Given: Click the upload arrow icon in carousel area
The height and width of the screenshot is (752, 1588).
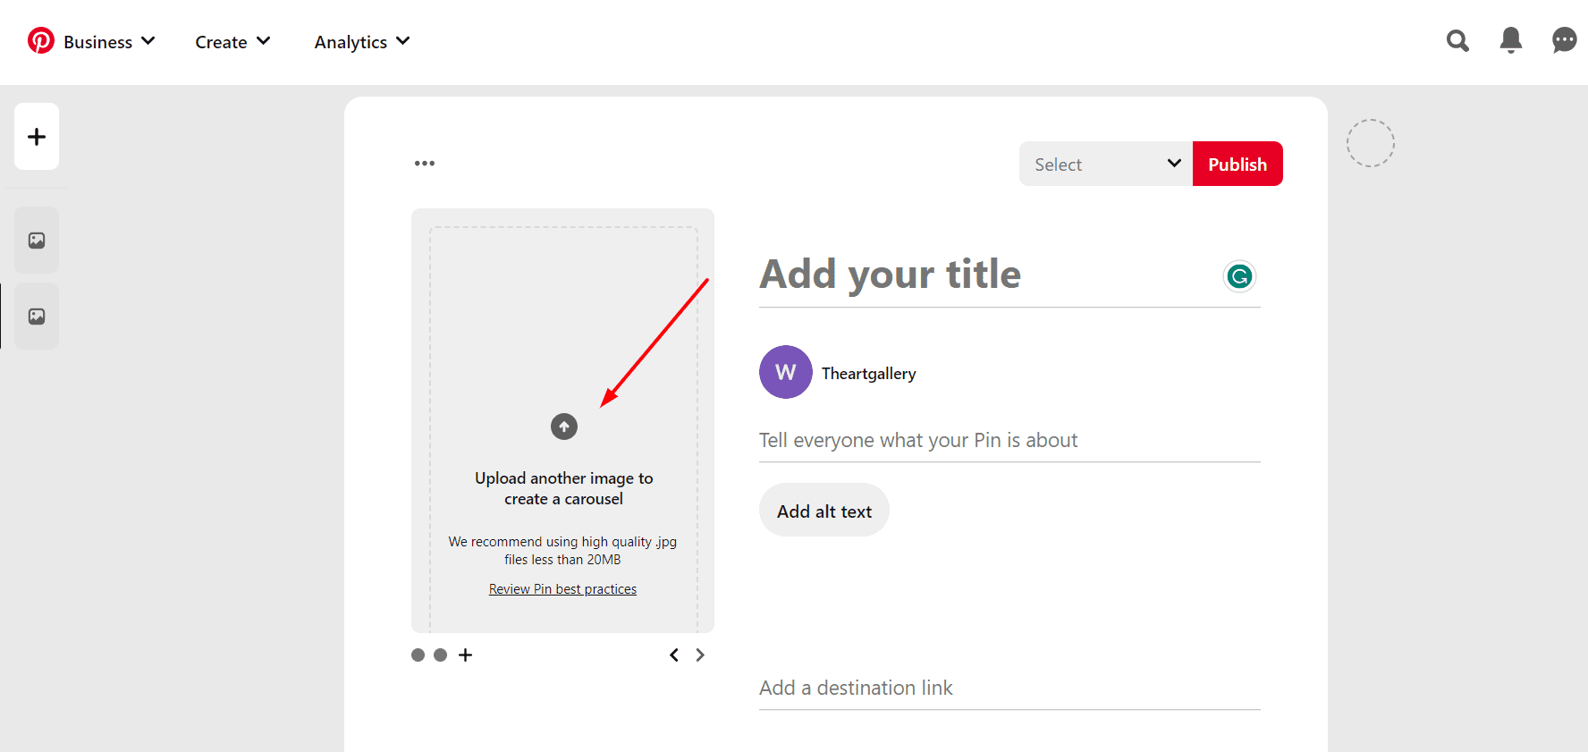Looking at the screenshot, I should (x=563, y=427).
